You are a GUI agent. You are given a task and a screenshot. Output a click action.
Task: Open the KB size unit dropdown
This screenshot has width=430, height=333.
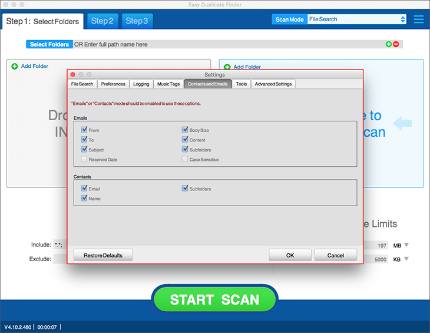coord(406,258)
